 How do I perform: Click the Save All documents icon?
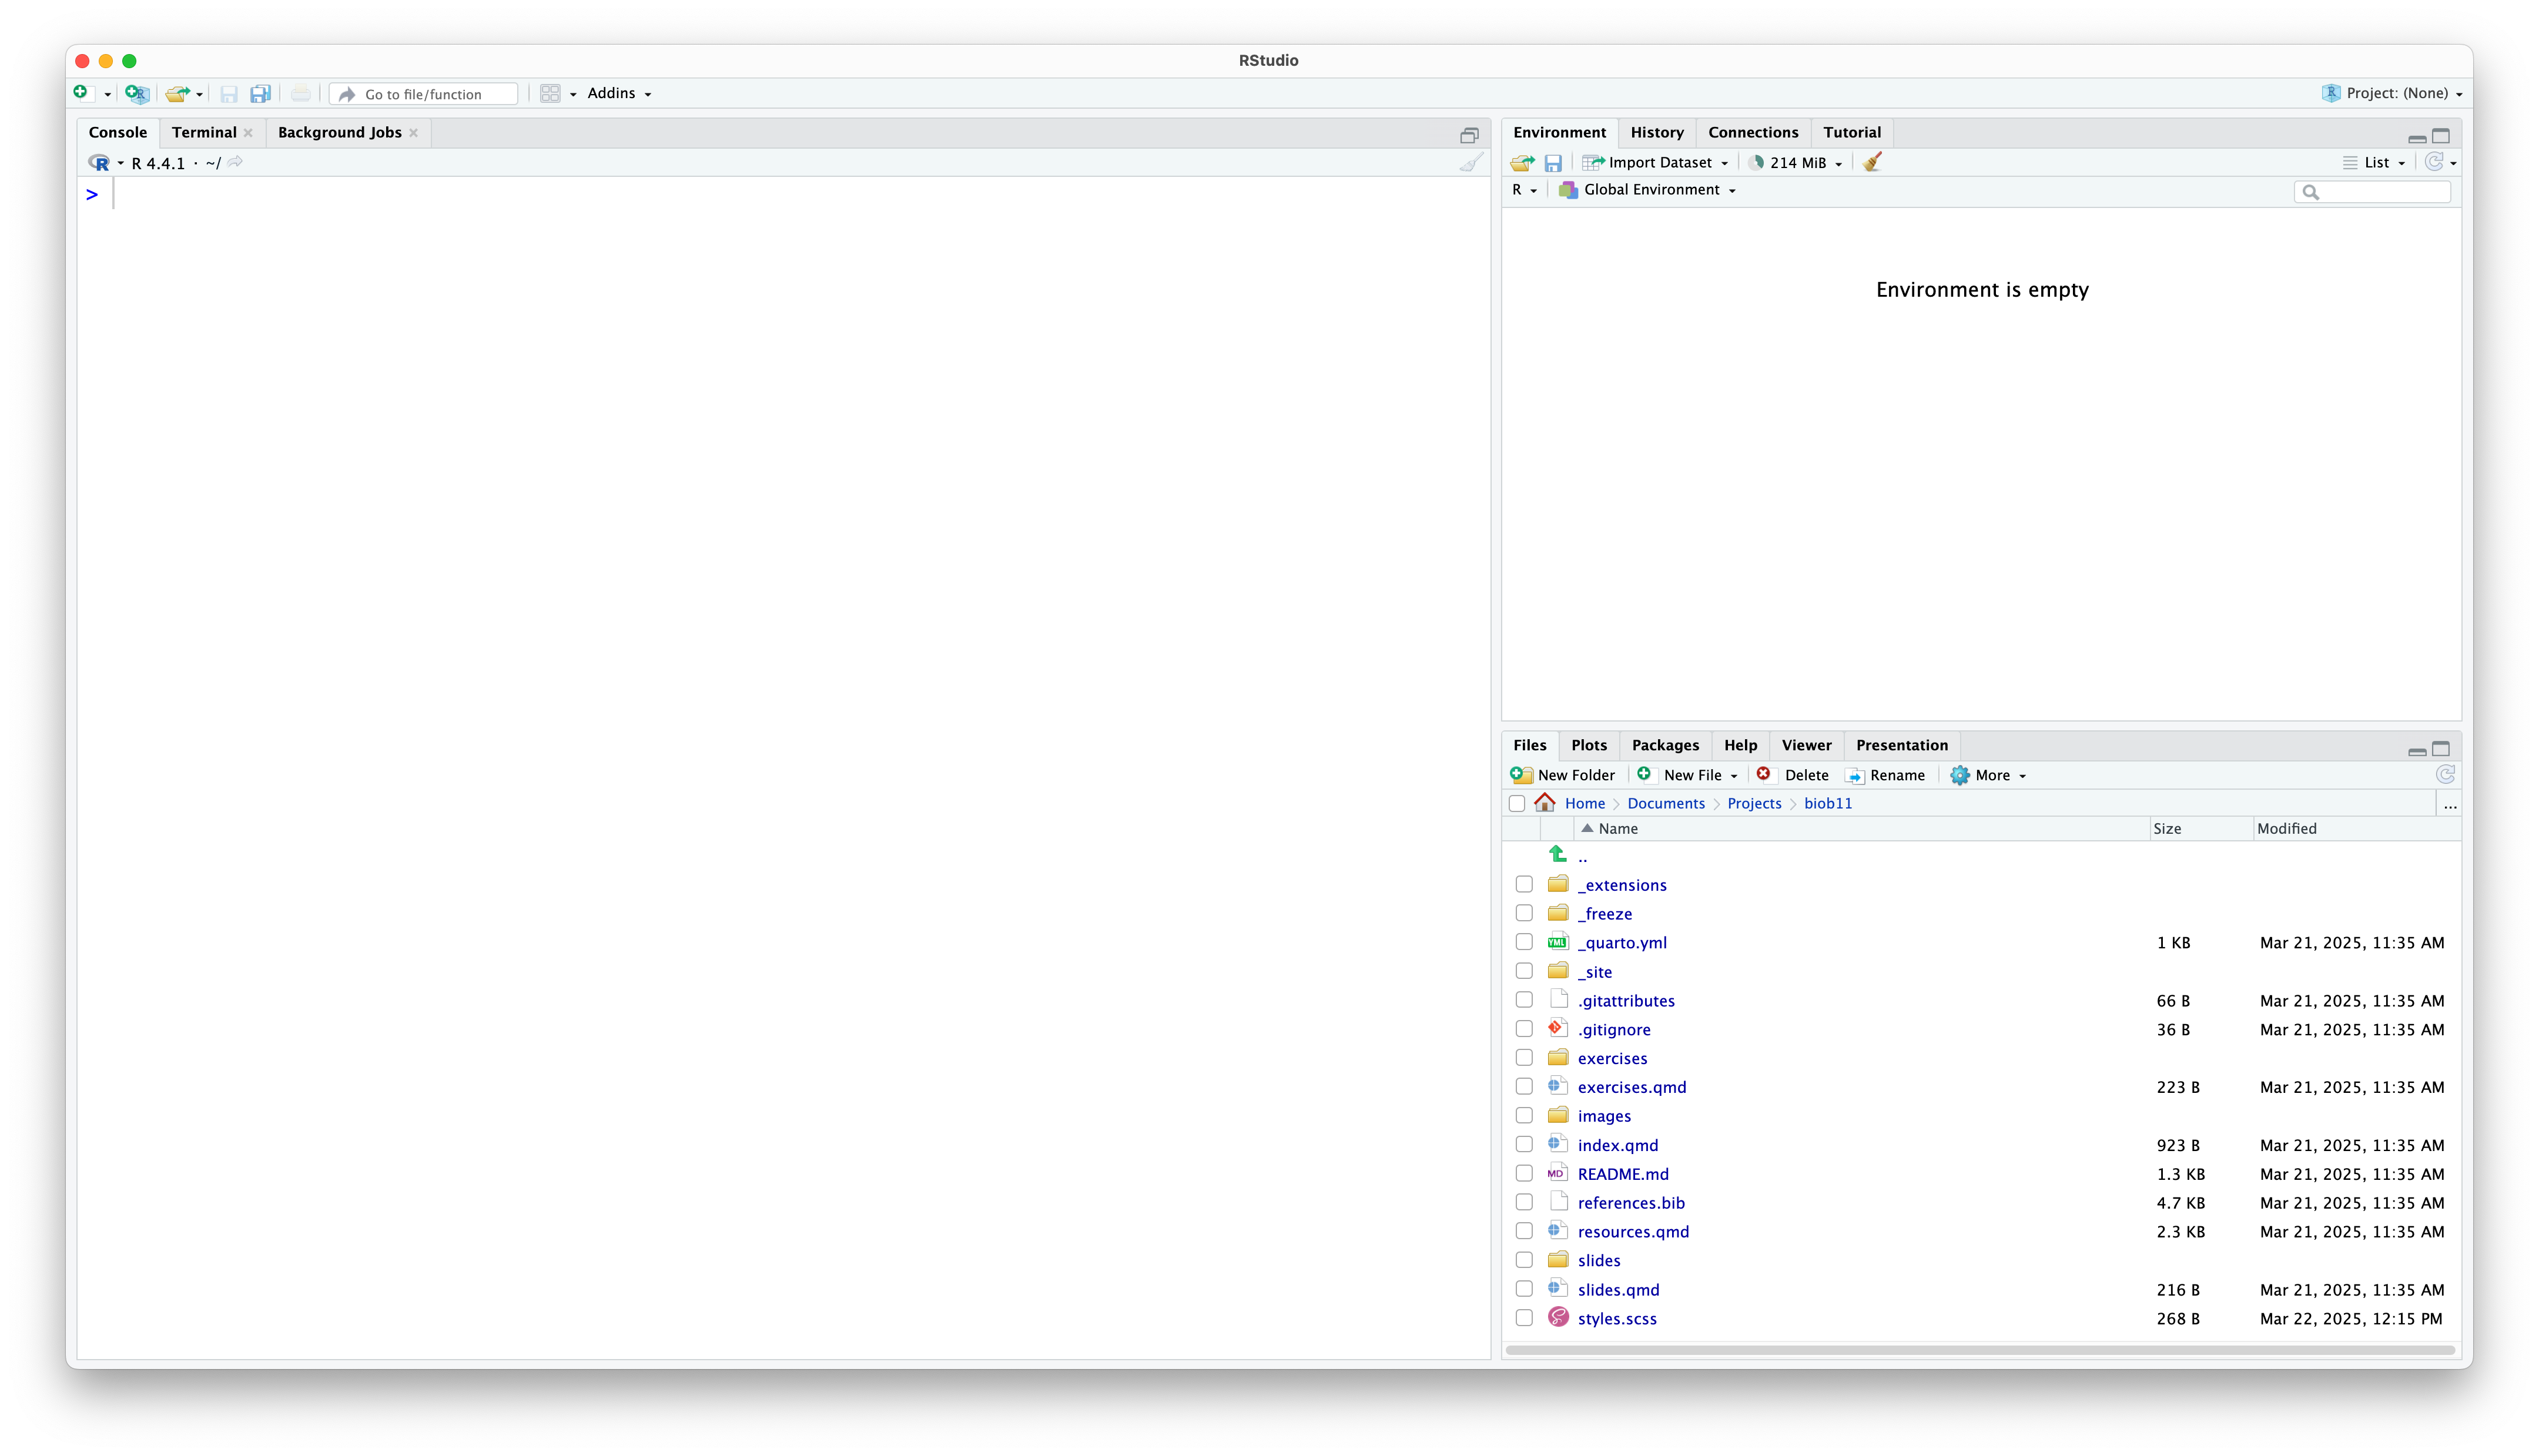pos(260,94)
